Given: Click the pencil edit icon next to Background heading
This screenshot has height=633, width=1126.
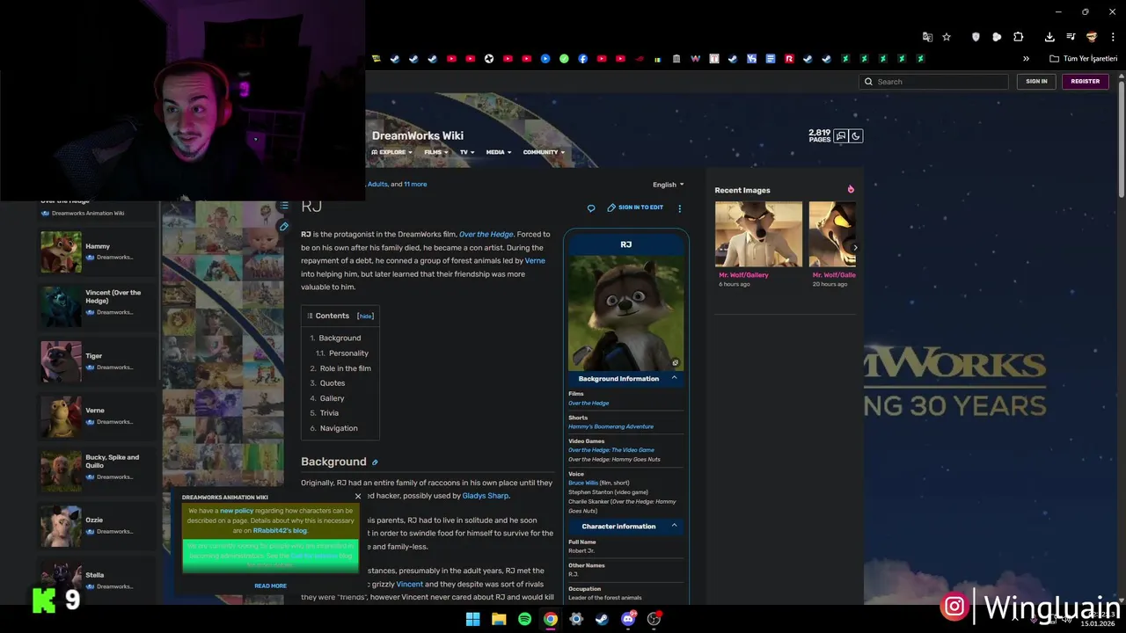Looking at the screenshot, I should (375, 462).
